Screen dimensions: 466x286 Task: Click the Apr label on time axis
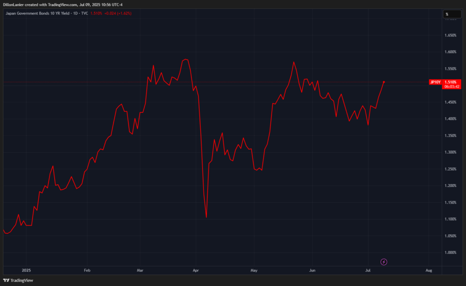coord(195,270)
